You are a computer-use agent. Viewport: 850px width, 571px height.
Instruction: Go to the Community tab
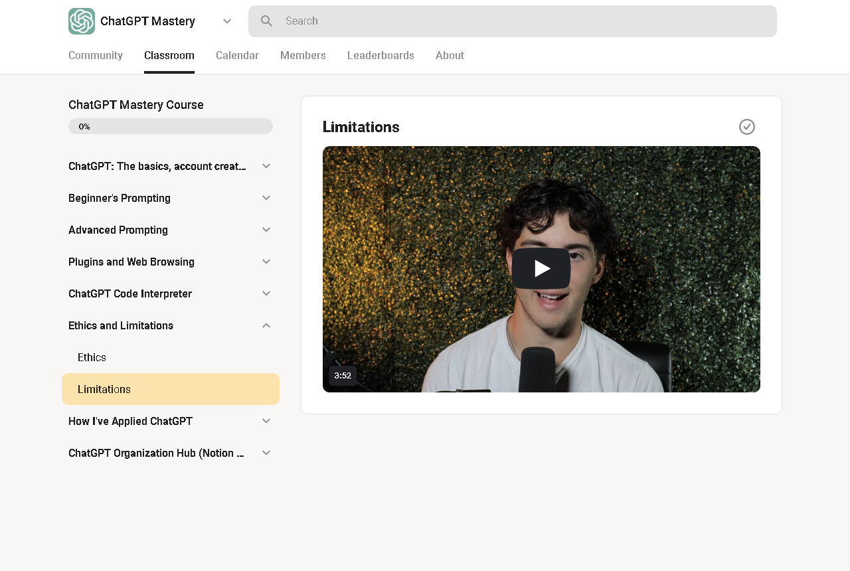click(96, 56)
